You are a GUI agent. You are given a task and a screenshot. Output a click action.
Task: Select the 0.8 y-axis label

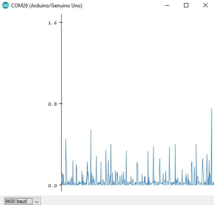[x=53, y=104]
